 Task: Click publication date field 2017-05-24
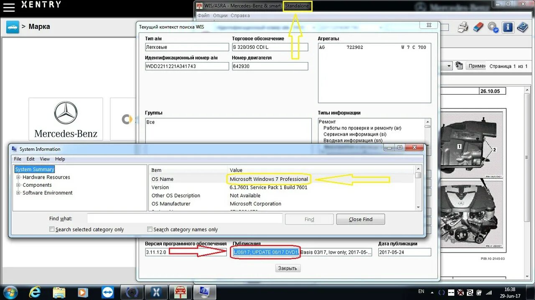click(x=405, y=252)
